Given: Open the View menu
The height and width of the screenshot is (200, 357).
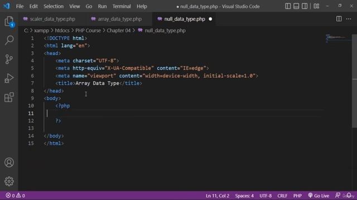Looking at the screenshot, I should 74,6.
